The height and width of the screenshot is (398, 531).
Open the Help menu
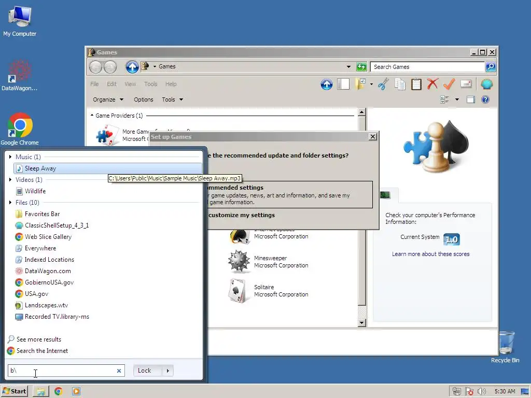tap(171, 84)
